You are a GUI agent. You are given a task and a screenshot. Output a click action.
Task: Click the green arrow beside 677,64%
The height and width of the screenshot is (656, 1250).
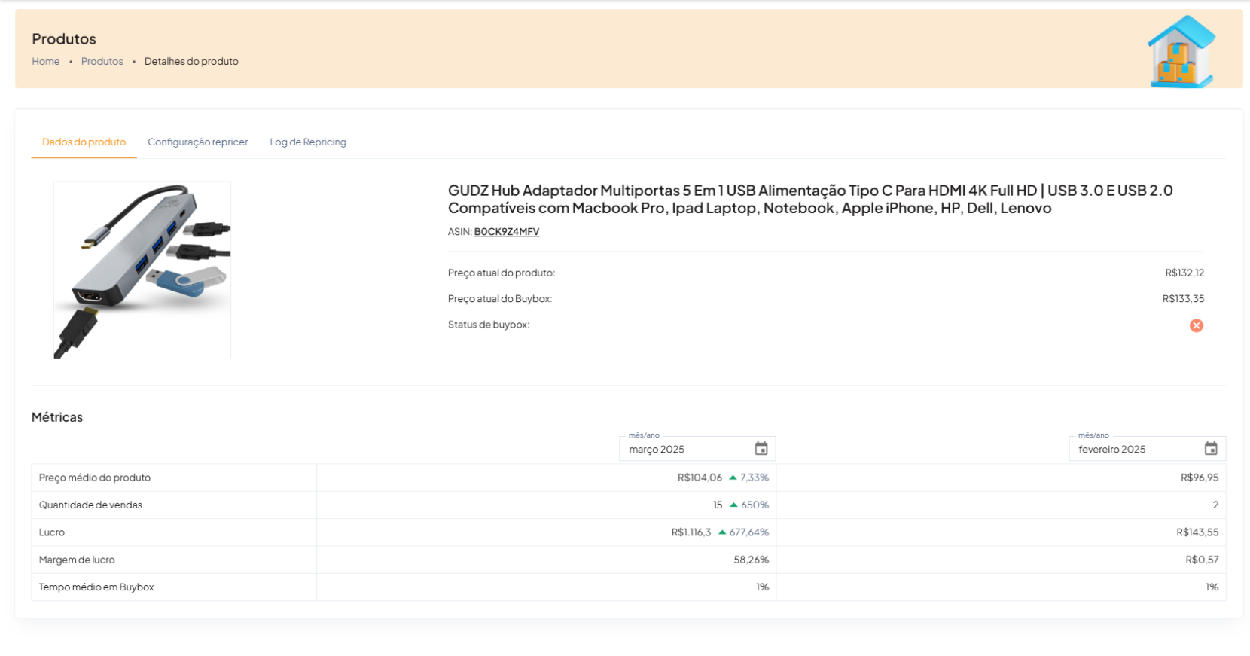pyautogui.click(x=722, y=532)
